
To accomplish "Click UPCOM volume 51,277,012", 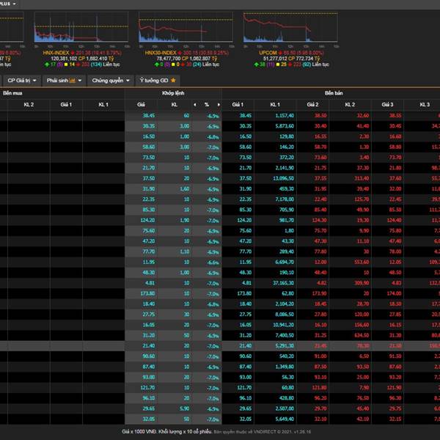I will [276, 59].
